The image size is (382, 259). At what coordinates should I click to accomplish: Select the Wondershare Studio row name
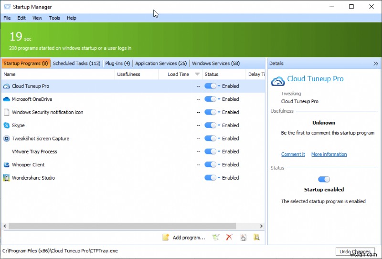(33, 178)
